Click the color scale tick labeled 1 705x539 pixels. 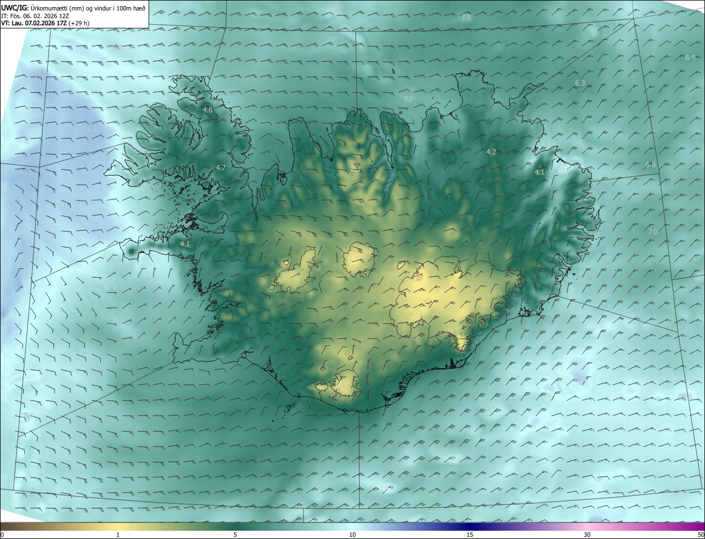tap(118, 535)
